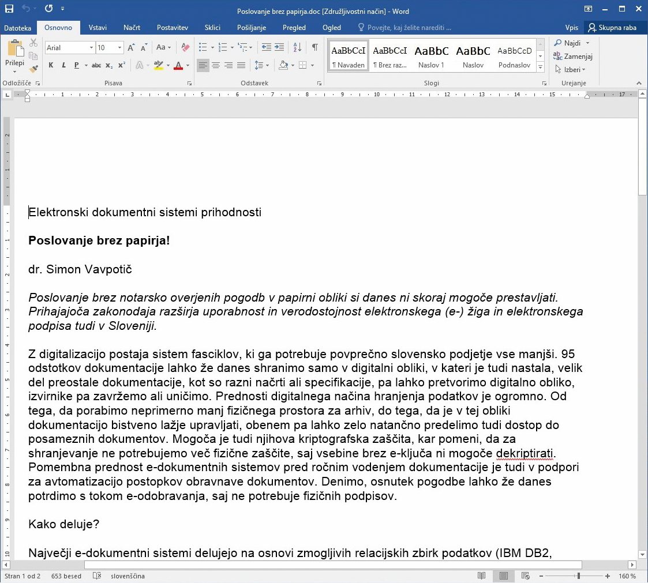Apply strikethrough (abc) formatting

[x=96, y=65]
